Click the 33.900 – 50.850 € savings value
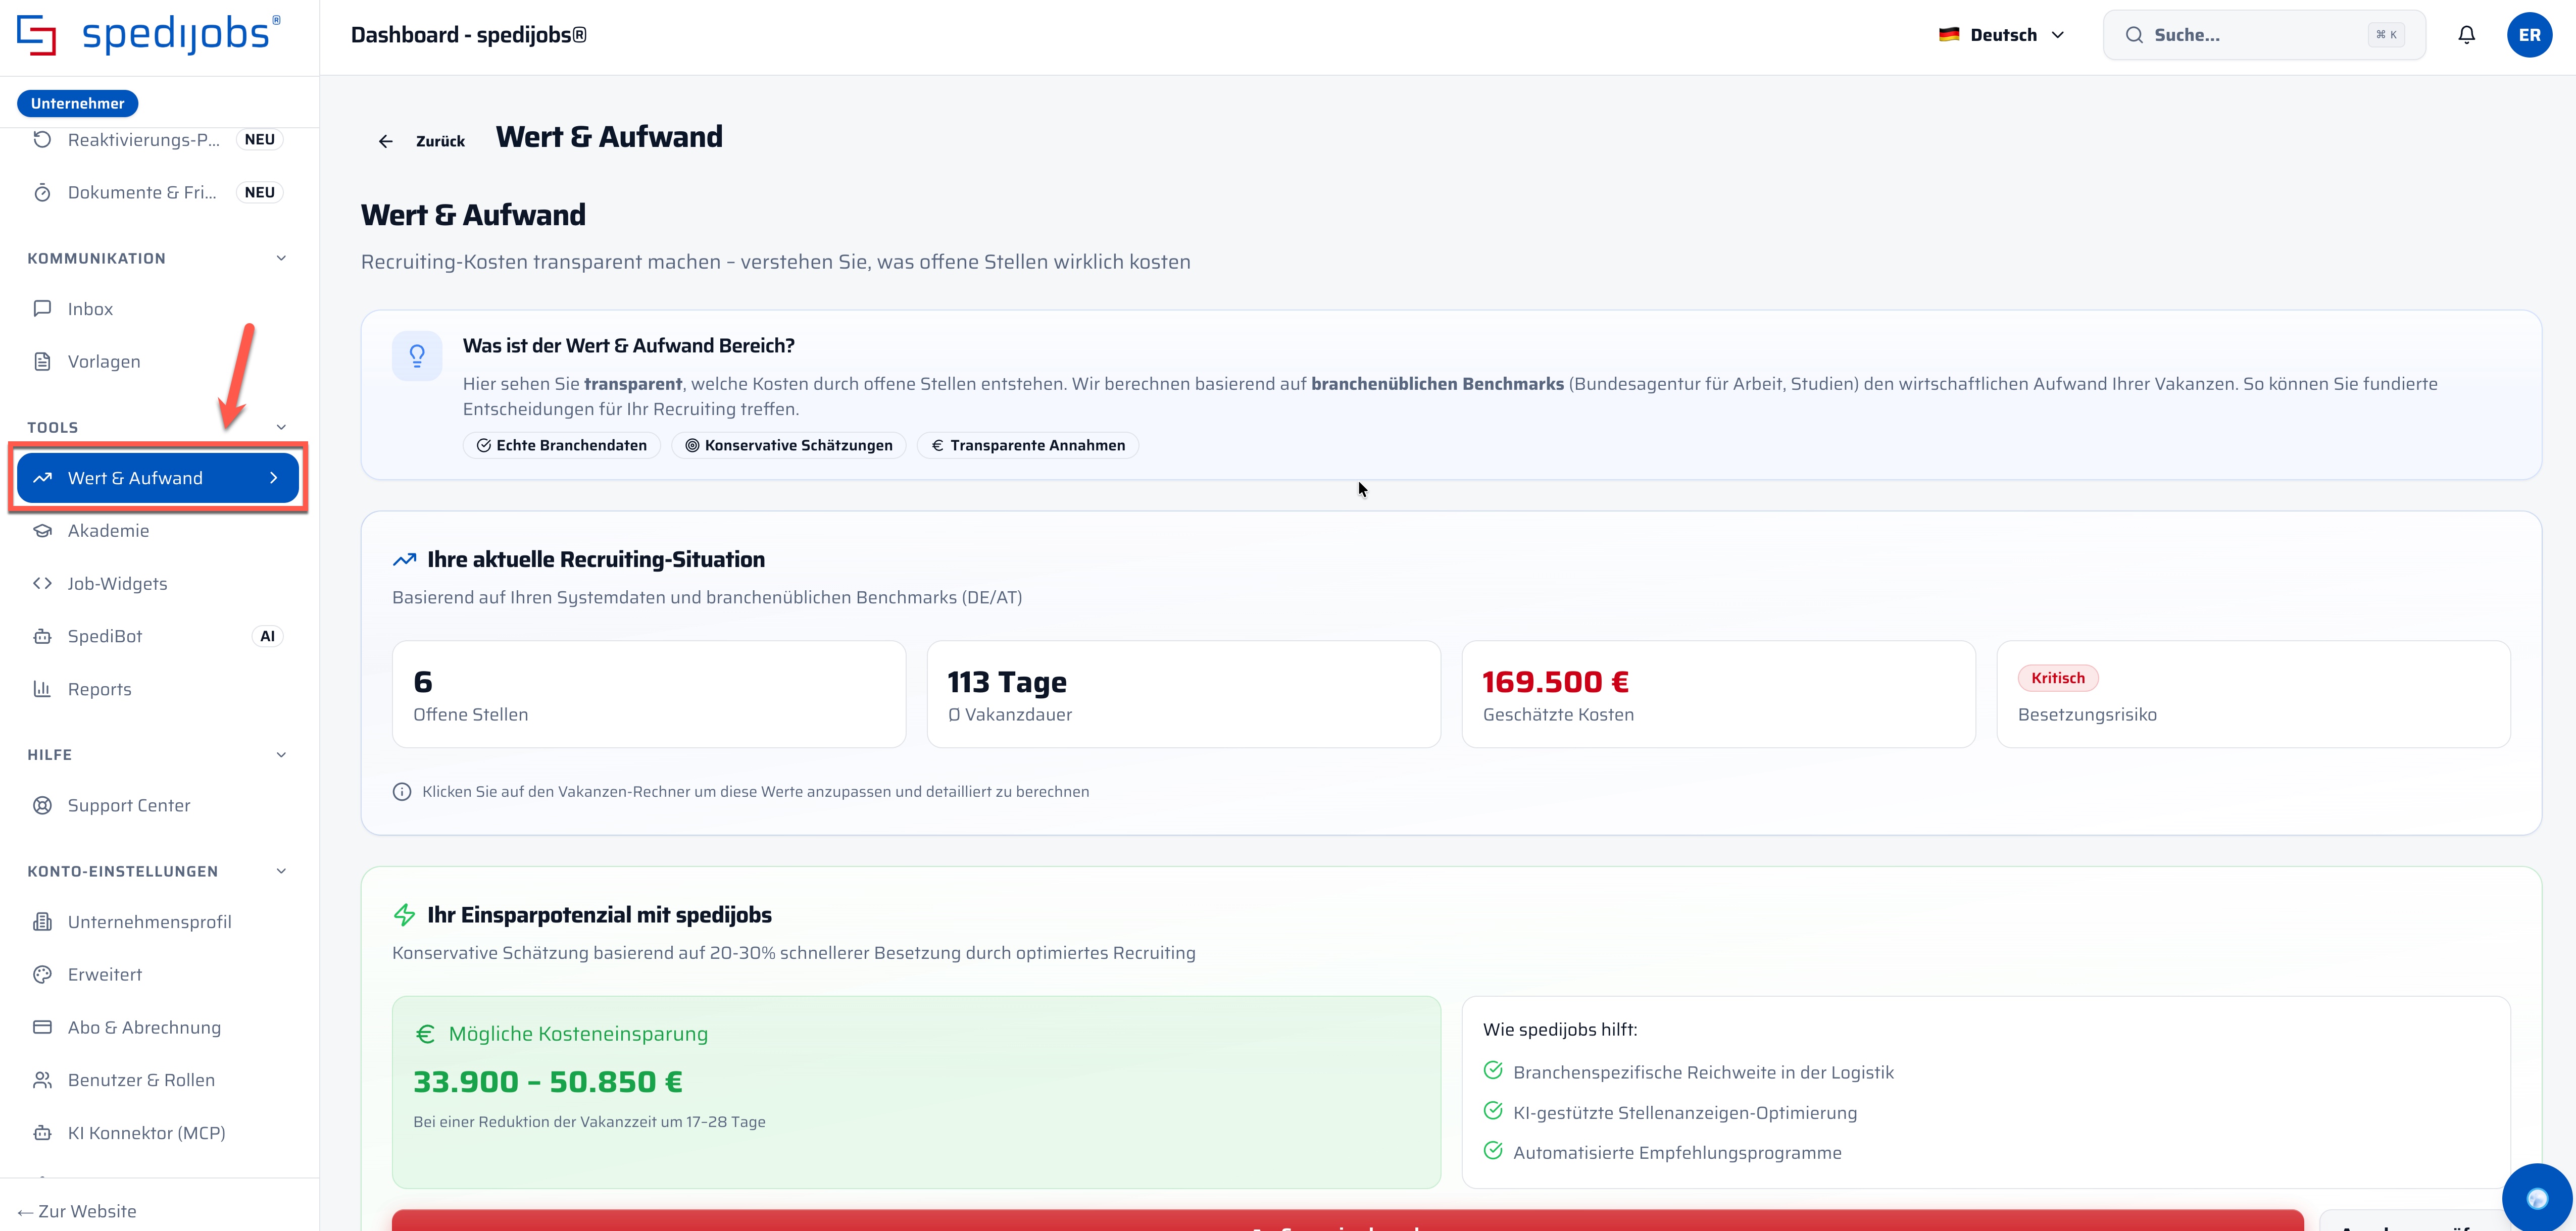The width and height of the screenshot is (2576, 1231). point(548,1082)
